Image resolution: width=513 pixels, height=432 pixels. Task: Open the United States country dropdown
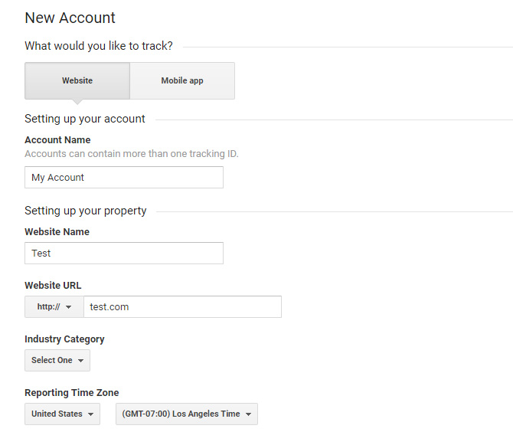(x=63, y=414)
